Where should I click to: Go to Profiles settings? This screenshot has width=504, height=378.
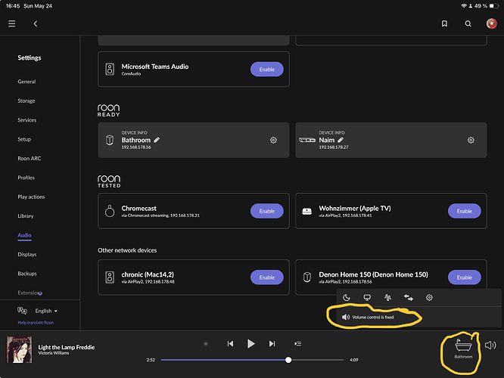coord(26,178)
